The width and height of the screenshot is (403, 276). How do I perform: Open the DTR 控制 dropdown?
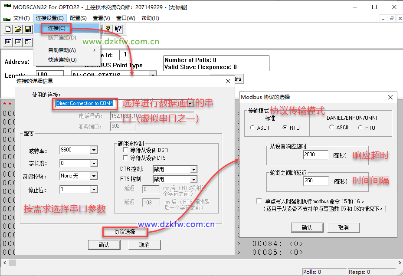(193, 170)
